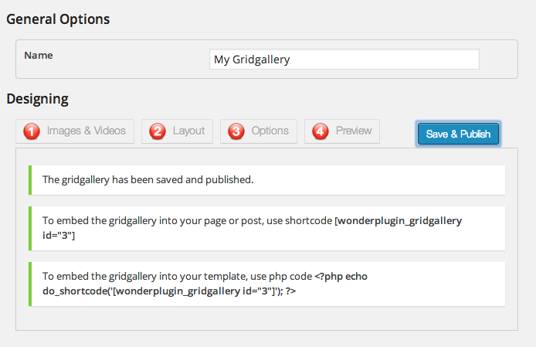The height and width of the screenshot is (347, 536).
Task: Open the Images & Videos tab
Action: point(86,131)
